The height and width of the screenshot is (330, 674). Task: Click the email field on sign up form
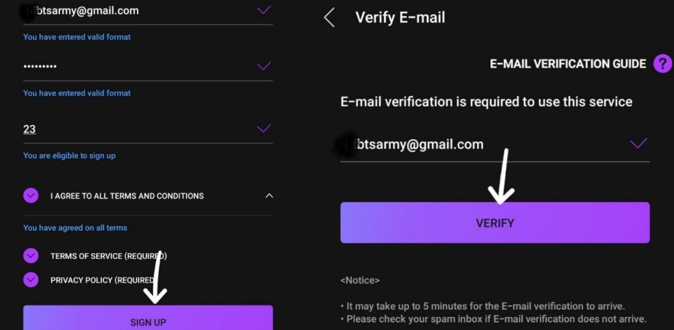tap(132, 11)
